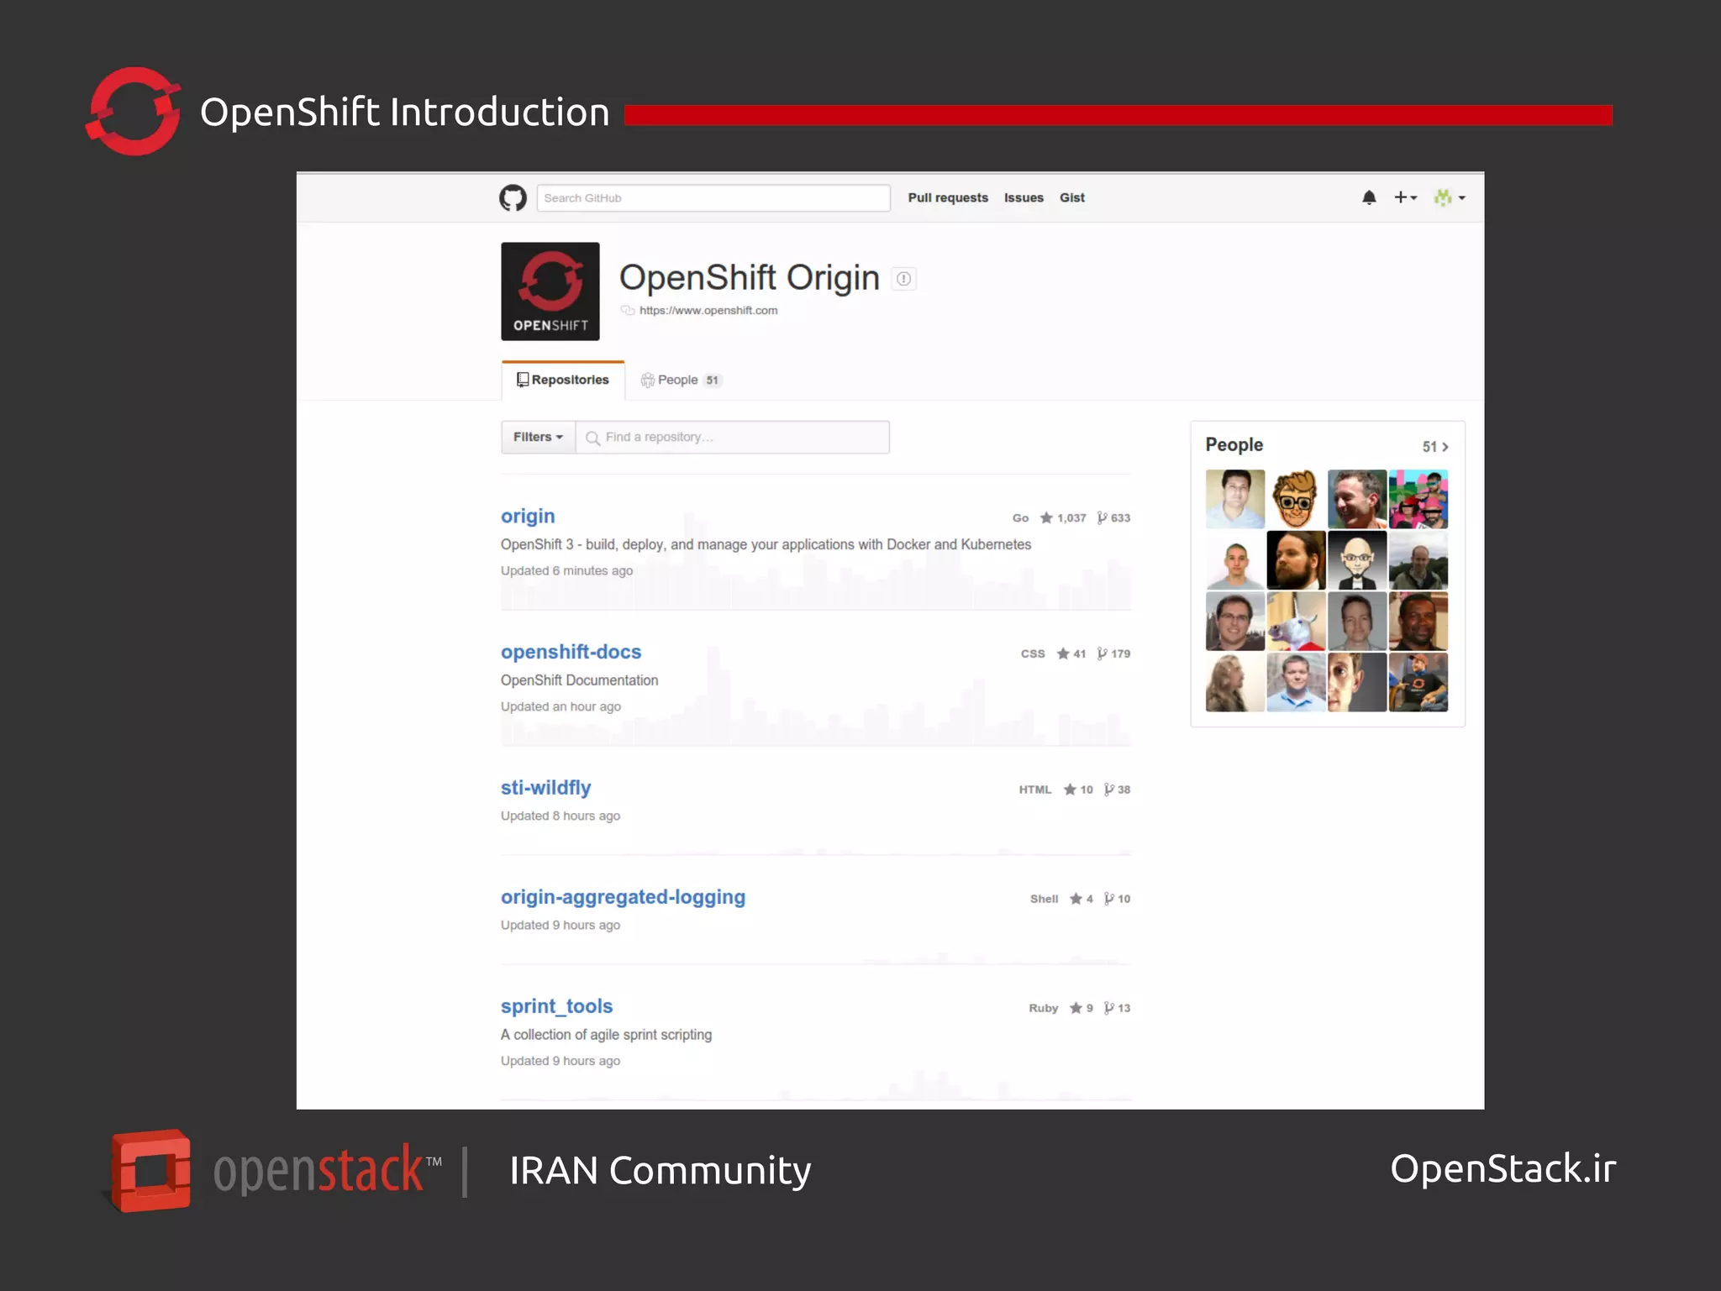Open the https://www.openshift.com link
This screenshot has width=1721, height=1291.
(x=708, y=310)
